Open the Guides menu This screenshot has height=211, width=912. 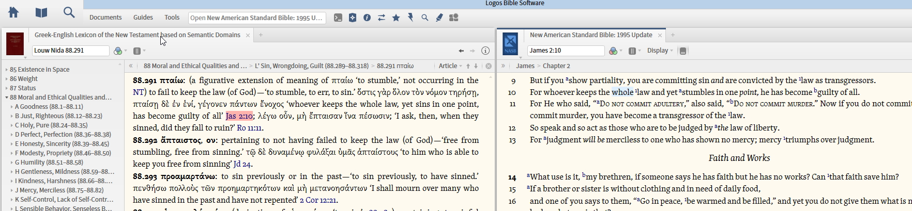pyautogui.click(x=143, y=18)
